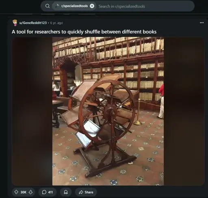Remove the r/specializedtools search filter
The height and width of the screenshot is (198, 208).
(92, 6)
